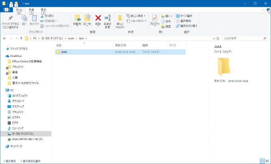Switch to the Home (ホーム) tab
This screenshot has height=164, width=271.
tap(19, 10)
